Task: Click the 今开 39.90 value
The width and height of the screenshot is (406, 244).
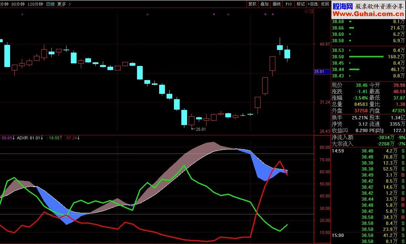Action: (x=399, y=85)
